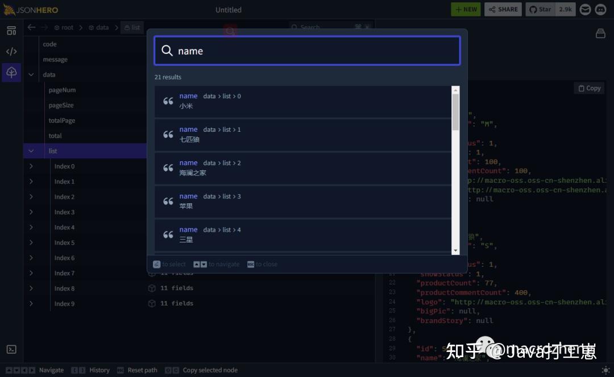Select the highlighted tree view icon
Image resolution: width=614 pixels, height=377 pixels.
tap(11, 73)
